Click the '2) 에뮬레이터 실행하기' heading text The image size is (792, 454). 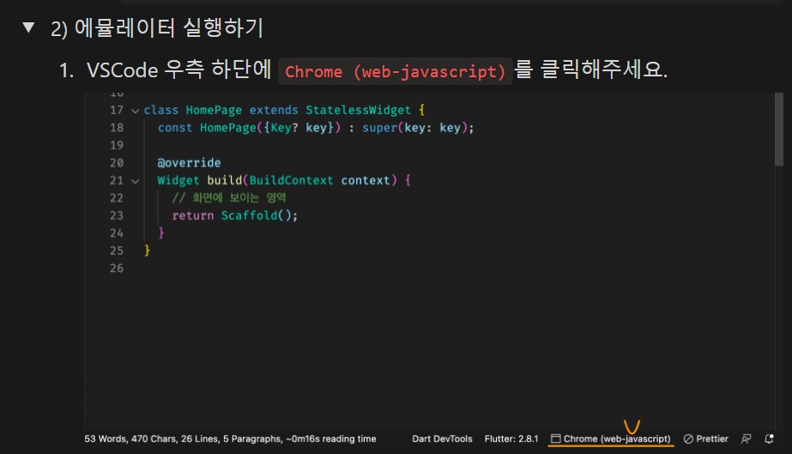point(157,27)
